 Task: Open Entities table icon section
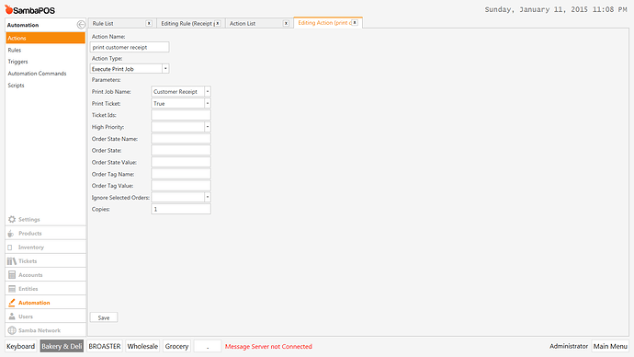pos(12,289)
